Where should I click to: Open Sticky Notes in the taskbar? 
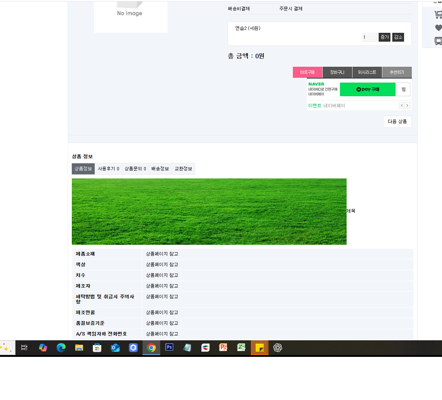click(260, 347)
